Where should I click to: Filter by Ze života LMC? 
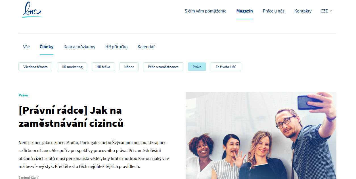[226, 67]
